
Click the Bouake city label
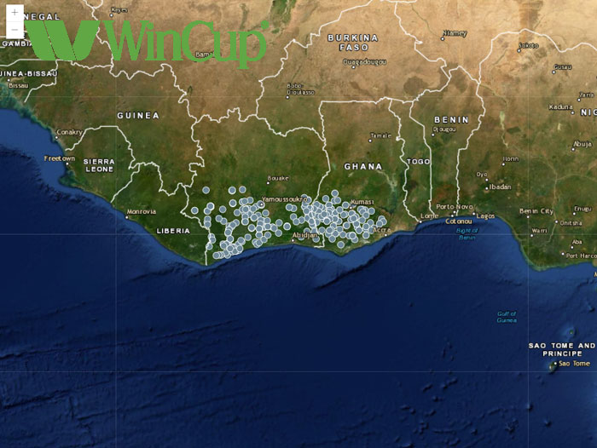pyautogui.click(x=278, y=179)
